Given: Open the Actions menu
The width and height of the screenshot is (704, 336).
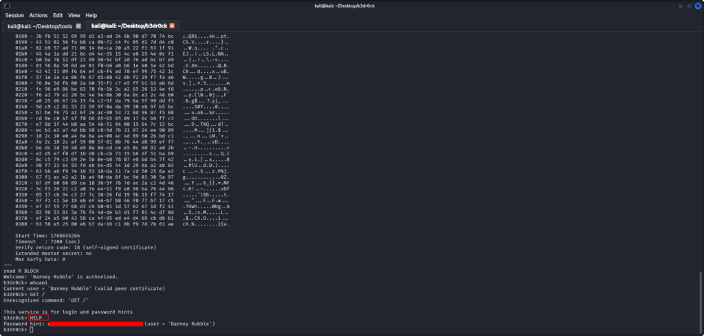Looking at the screenshot, I should pos(38,15).
